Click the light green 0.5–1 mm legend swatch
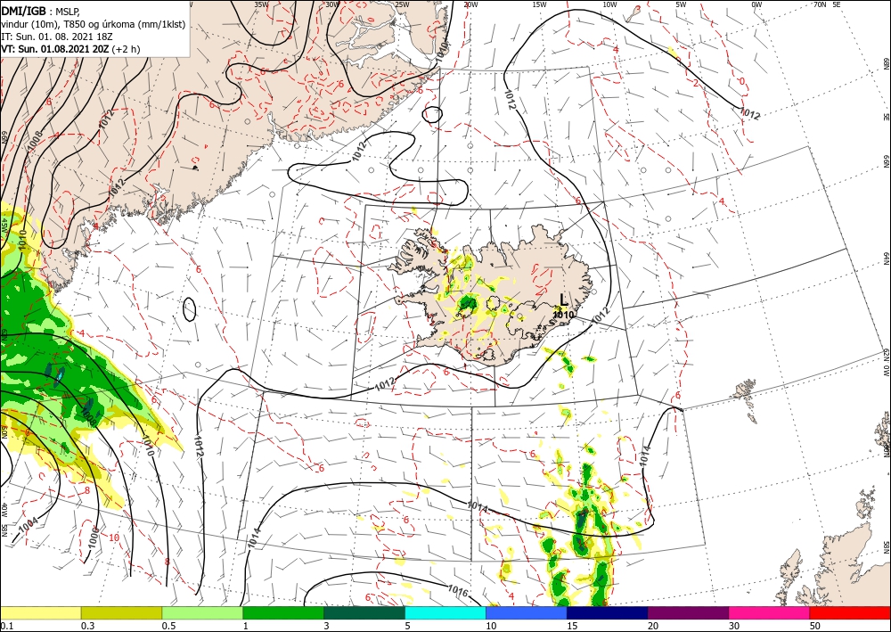Image resolution: width=891 pixels, height=632 pixels. point(202,612)
